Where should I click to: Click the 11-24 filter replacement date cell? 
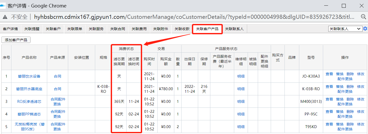134,102
